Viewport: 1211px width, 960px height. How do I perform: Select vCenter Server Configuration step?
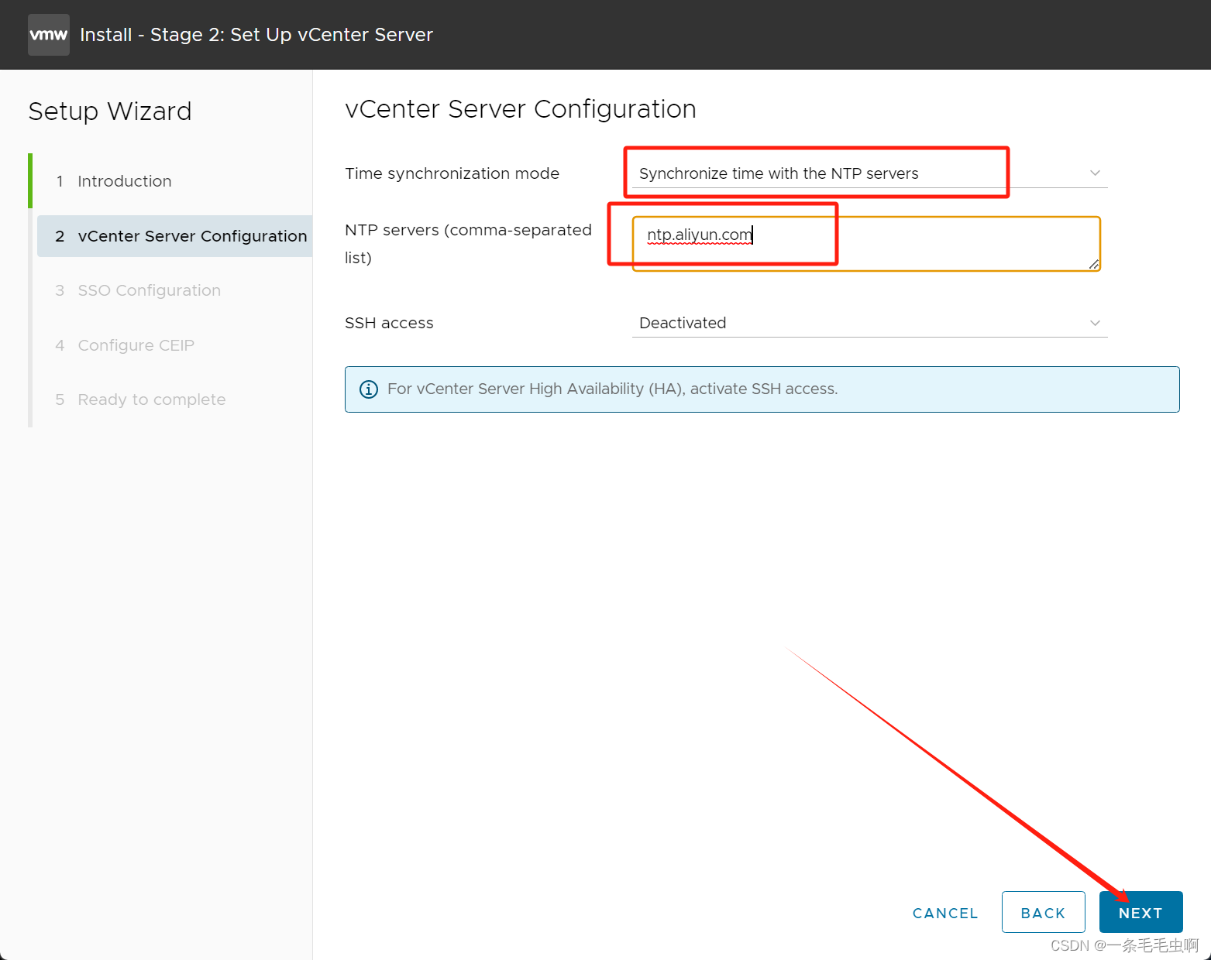pyautogui.click(x=174, y=236)
